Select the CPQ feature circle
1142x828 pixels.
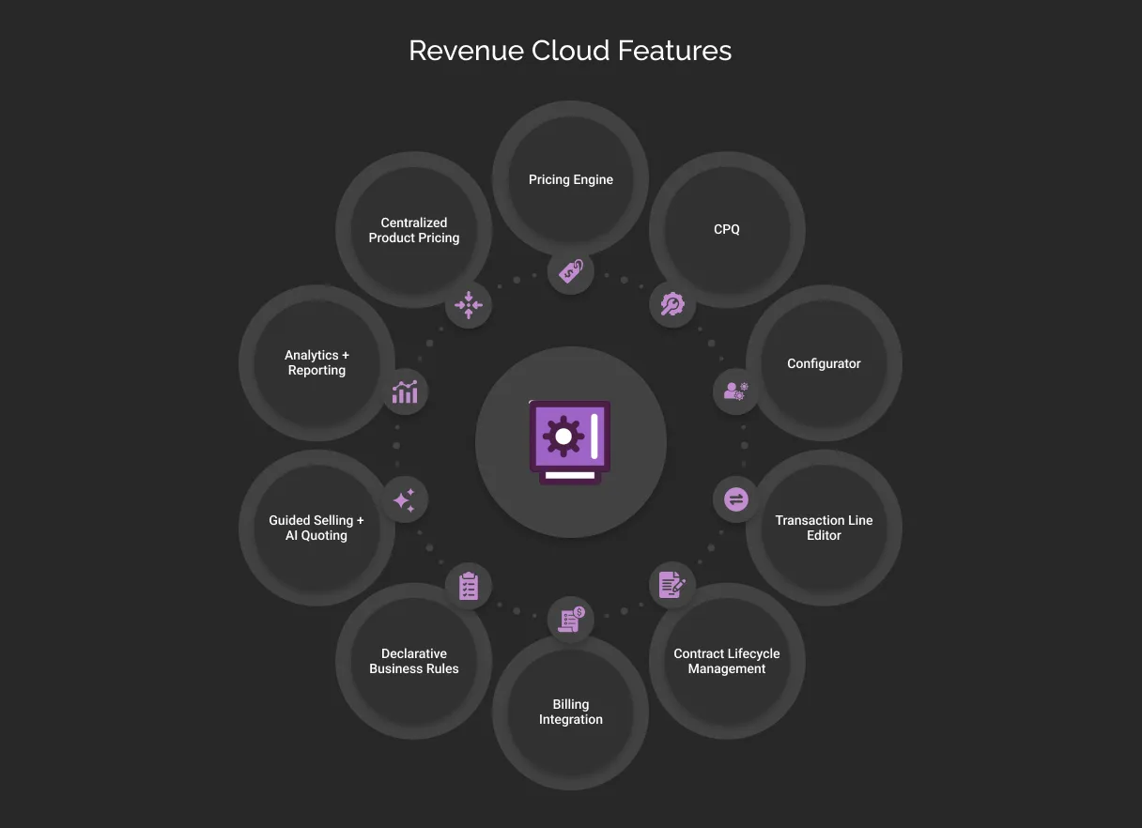coord(726,228)
